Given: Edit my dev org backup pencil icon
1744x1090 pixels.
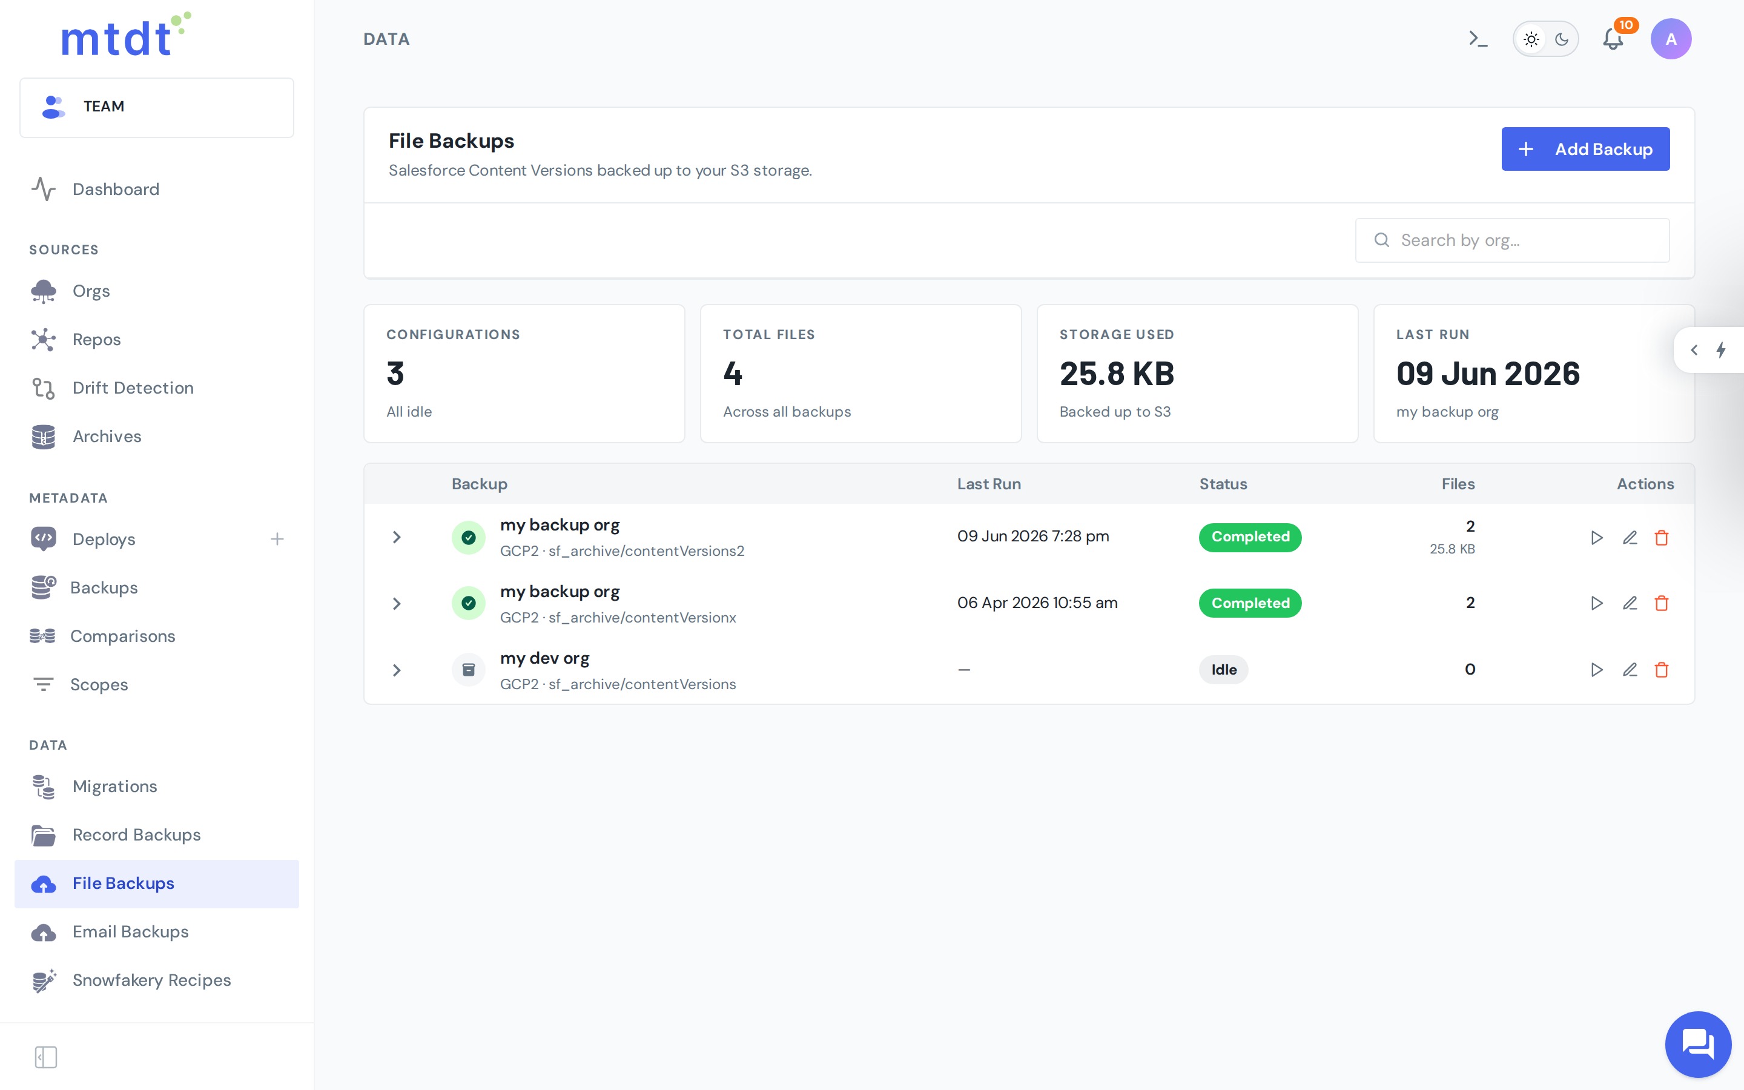Looking at the screenshot, I should click(1630, 670).
